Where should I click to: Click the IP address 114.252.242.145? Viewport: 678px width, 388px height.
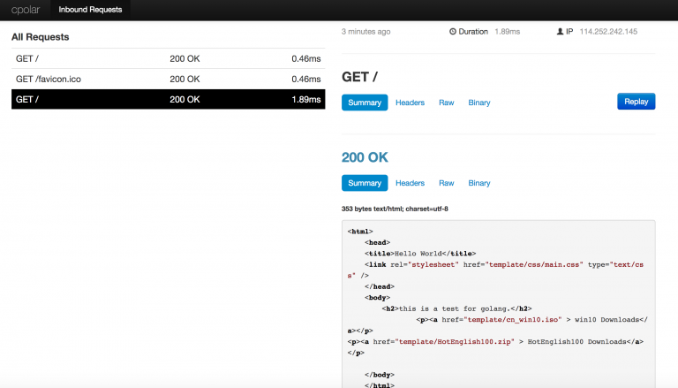[608, 32]
